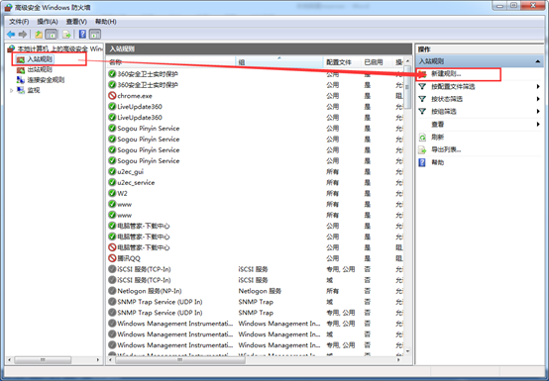Open the 操作(A) menu
This screenshot has height=381, width=549.
[48, 22]
